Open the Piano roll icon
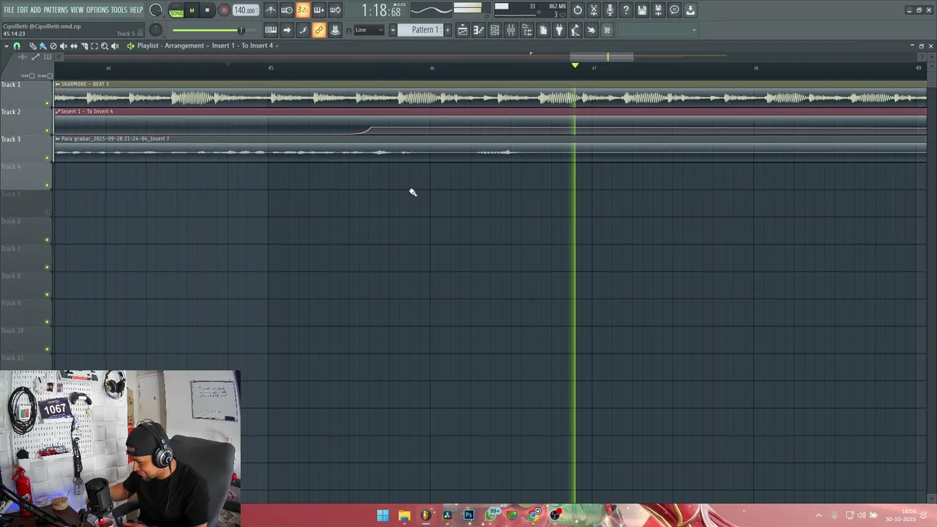 coord(479,30)
